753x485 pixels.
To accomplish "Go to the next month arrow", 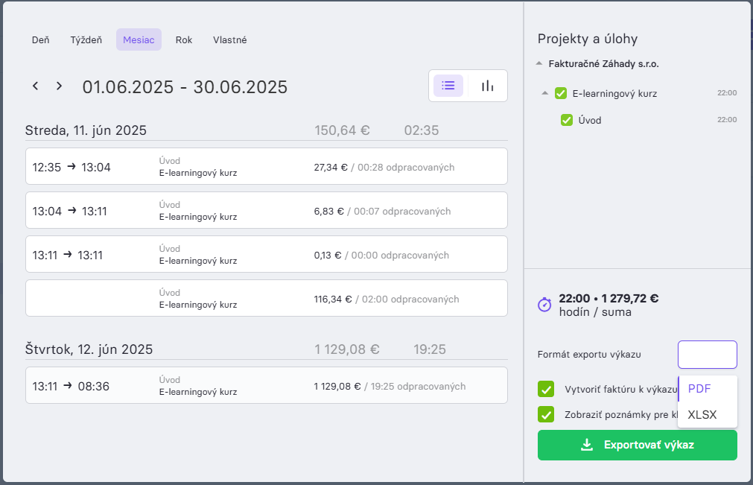I will click(59, 86).
